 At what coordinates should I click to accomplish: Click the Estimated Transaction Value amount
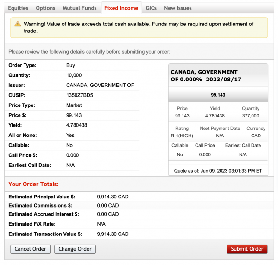pos(113,234)
